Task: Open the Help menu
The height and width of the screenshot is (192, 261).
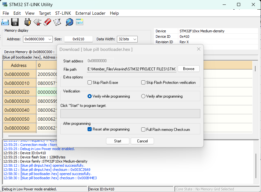Action: tap(114, 13)
